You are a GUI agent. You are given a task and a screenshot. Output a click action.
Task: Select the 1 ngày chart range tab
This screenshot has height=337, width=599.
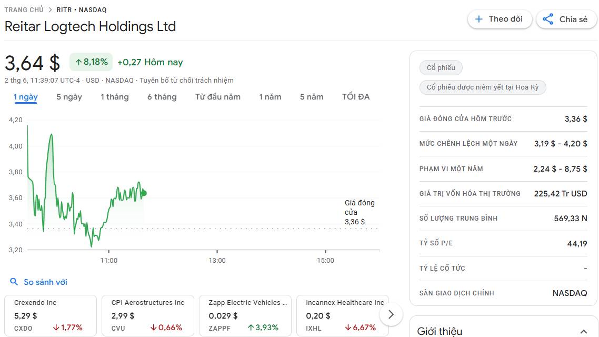tap(26, 97)
